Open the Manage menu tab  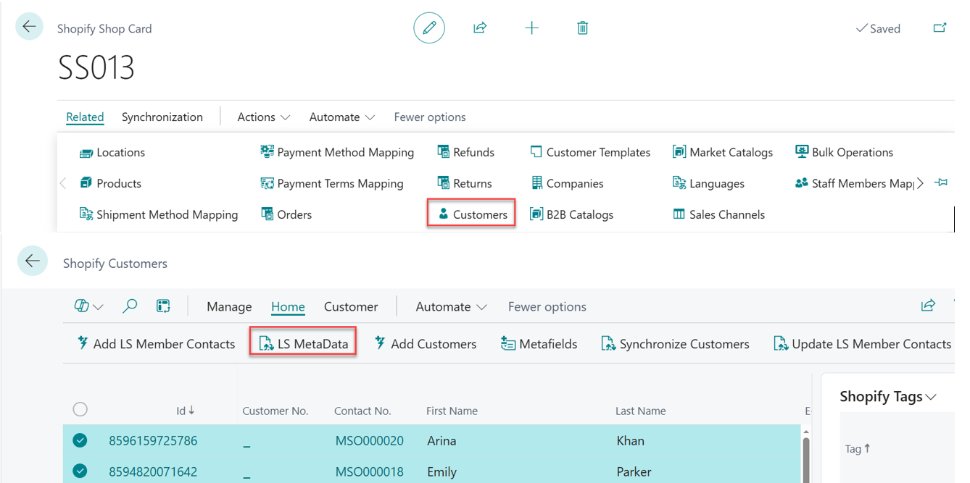pyautogui.click(x=229, y=307)
